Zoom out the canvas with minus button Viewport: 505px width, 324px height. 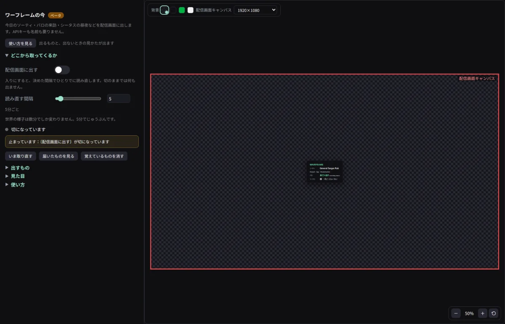(x=456, y=313)
